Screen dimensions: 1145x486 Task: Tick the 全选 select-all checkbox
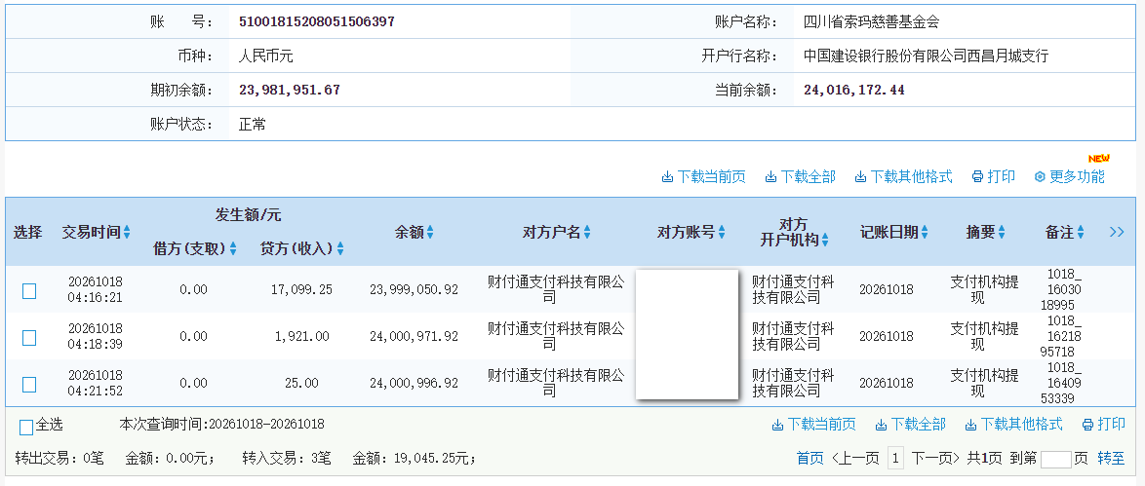coord(26,428)
